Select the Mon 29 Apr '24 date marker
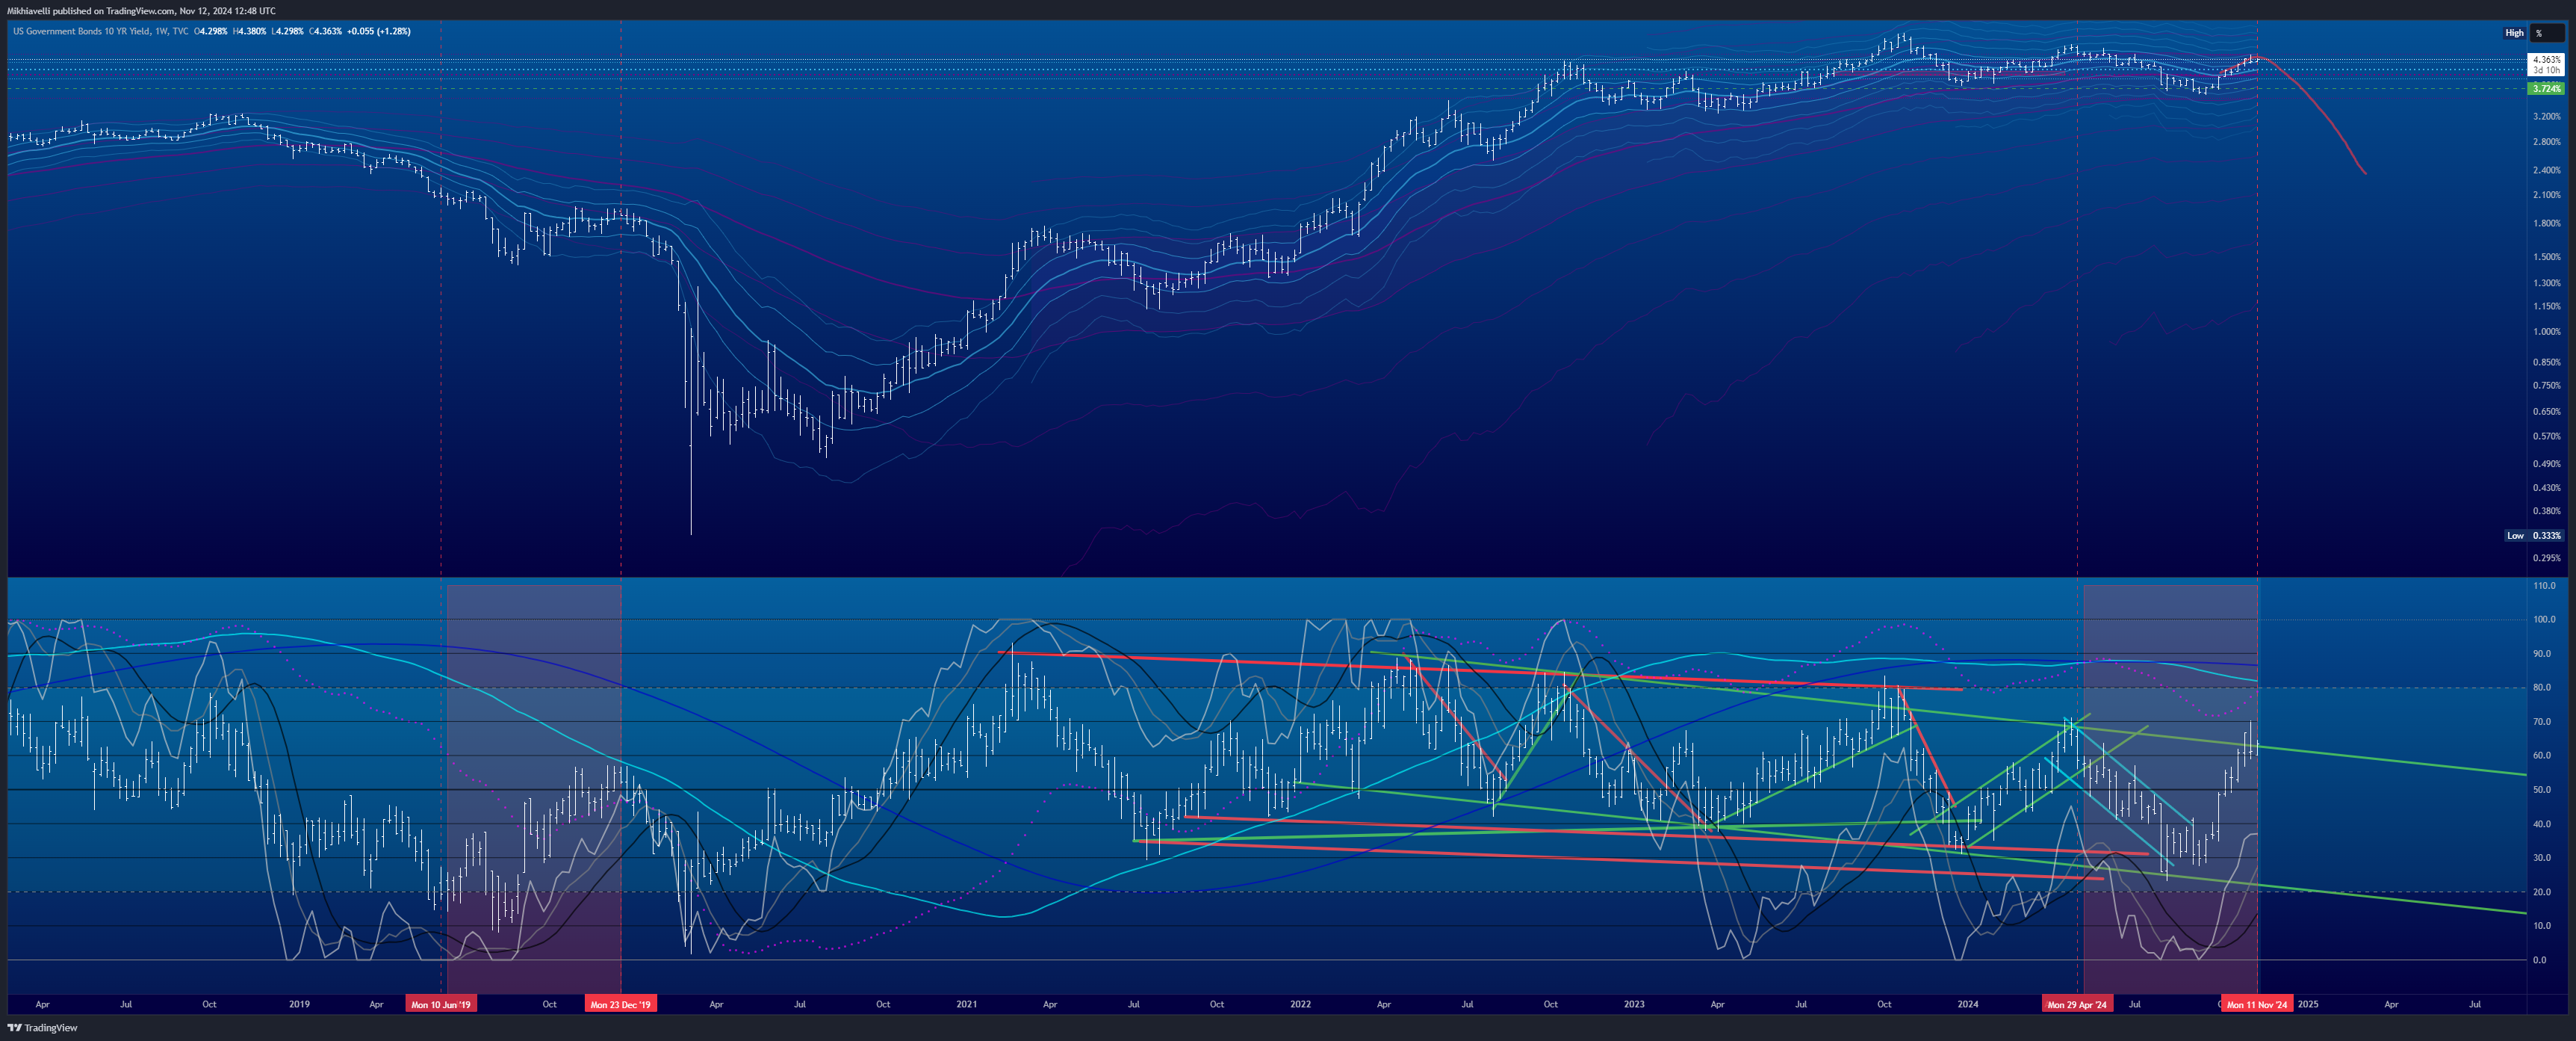This screenshot has width=2576, height=1041. pos(2077,1004)
